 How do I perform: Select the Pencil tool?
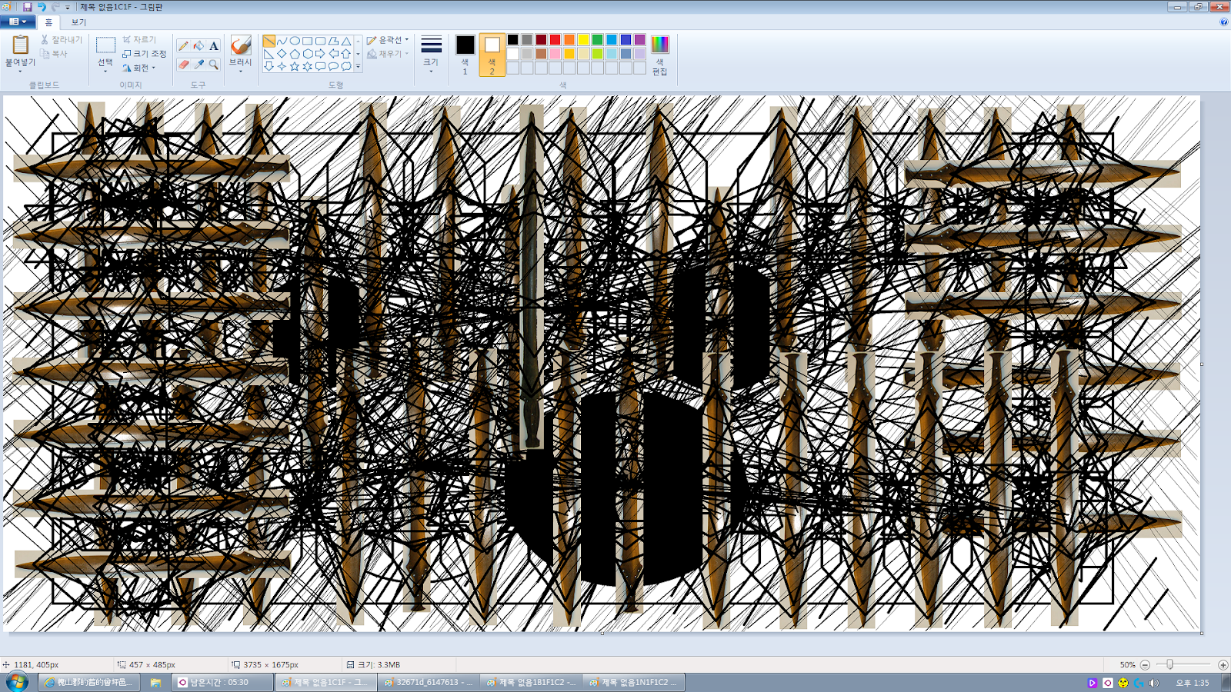pyautogui.click(x=184, y=46)
